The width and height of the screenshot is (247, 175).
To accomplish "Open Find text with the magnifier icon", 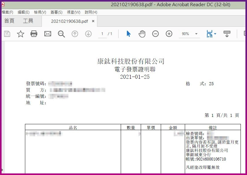I will pyautogui.click(x=61, y=34).
